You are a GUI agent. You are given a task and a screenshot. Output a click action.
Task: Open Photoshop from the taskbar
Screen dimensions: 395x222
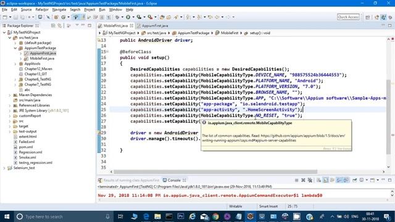[181, 216]
